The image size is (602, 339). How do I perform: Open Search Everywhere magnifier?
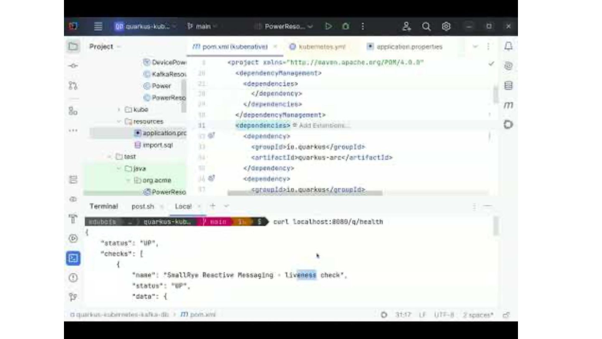(x=426, y=26)
